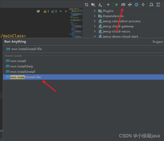Select jeecg-demo-cloud-start tree row
Image resolution: width=164 pixels, height=141 pixels.
pos(118,37)
